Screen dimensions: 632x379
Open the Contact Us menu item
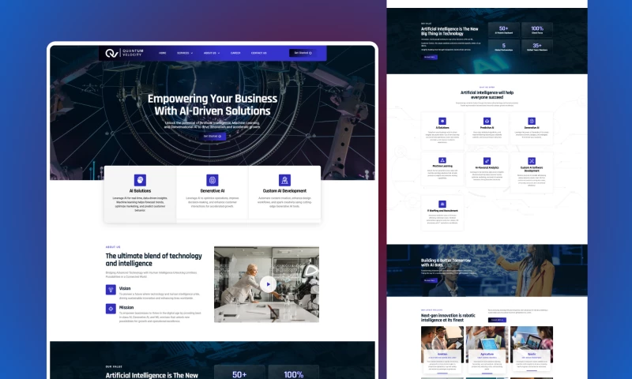259,53
